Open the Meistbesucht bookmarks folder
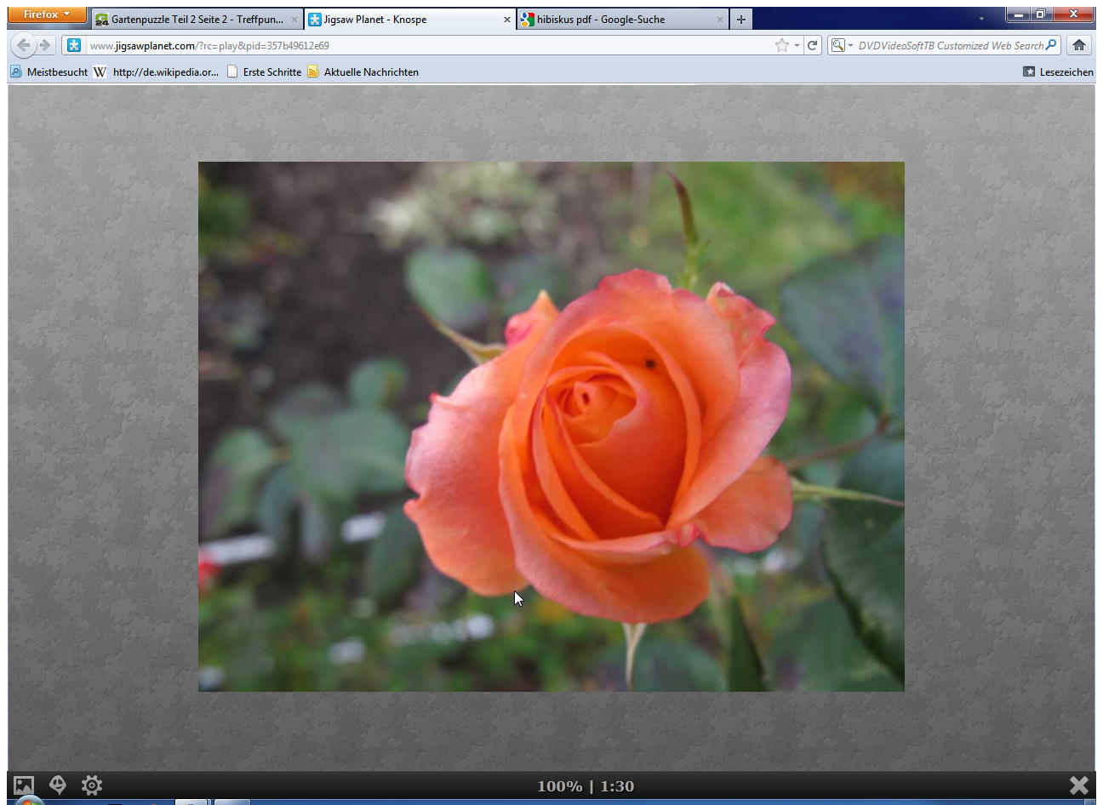Viewport: 1103px width, 805px height. 49,72
